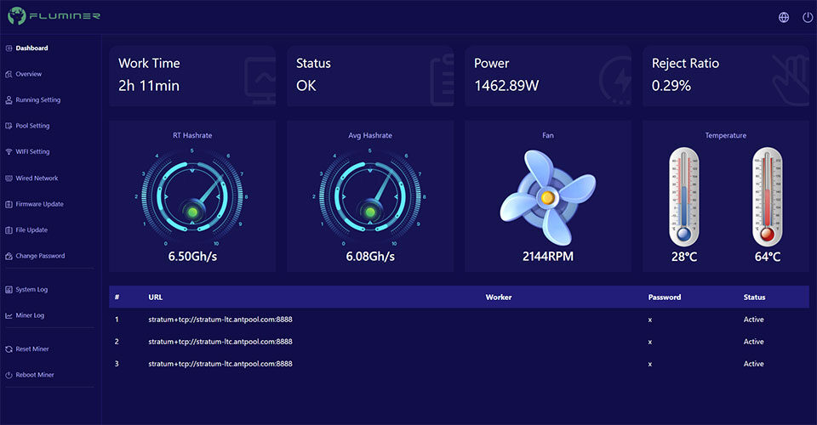The image size is (817, 425).
Task: Click the globe language icon
Action: coord(783,17)
